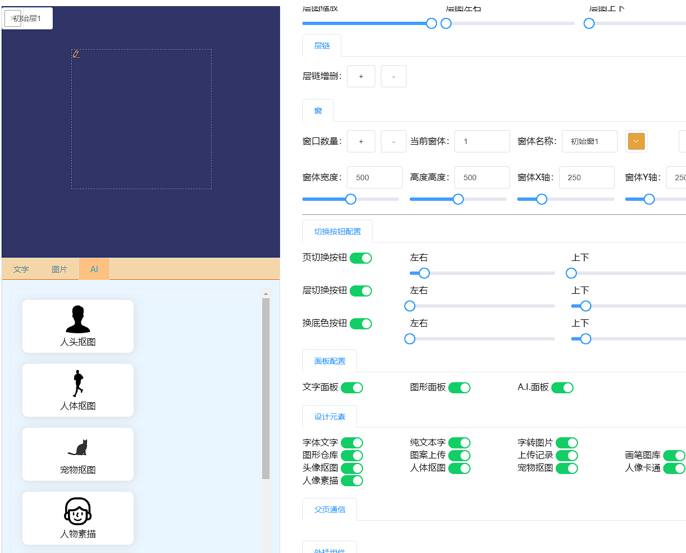Toggle the 画笔图库 switch
The height and width of the screenshot is (553, 686).
pyautogui.click(x=674, y=456)
